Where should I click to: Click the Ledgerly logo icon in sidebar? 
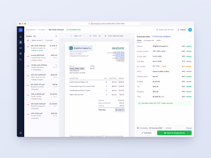pyautogui.click(x=20, y=30)
